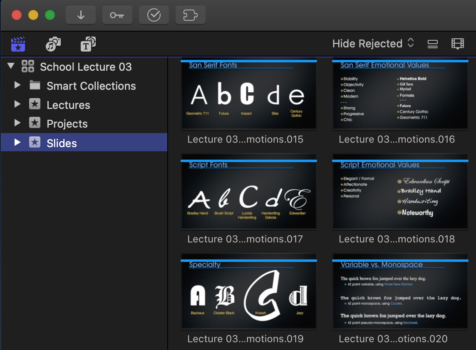Select the Slides event in sidebar

click(x=62, y=143)
